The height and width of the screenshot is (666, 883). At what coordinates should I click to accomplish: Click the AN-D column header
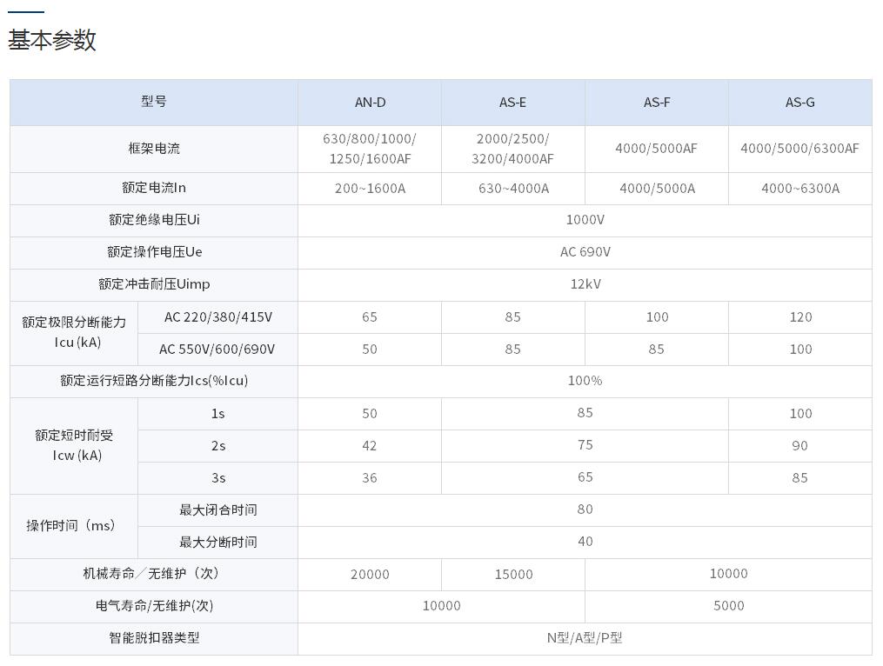370,103
